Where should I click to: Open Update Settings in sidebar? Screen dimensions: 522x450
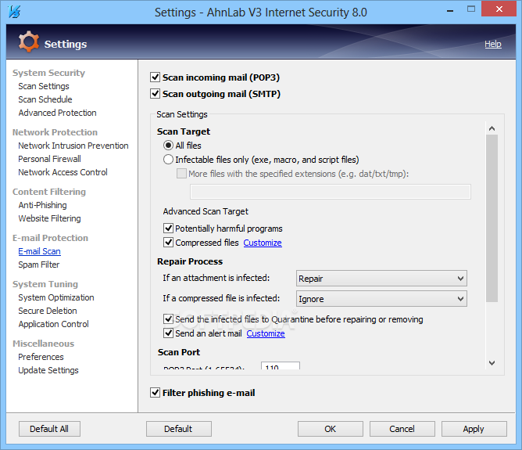coord(48,370)
